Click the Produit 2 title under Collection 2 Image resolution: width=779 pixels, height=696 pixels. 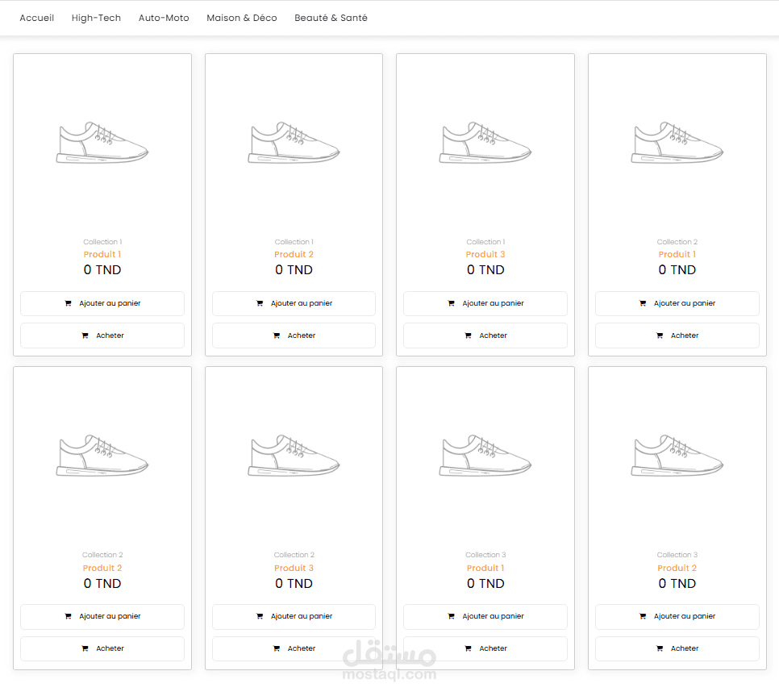[x=102, y=568]
